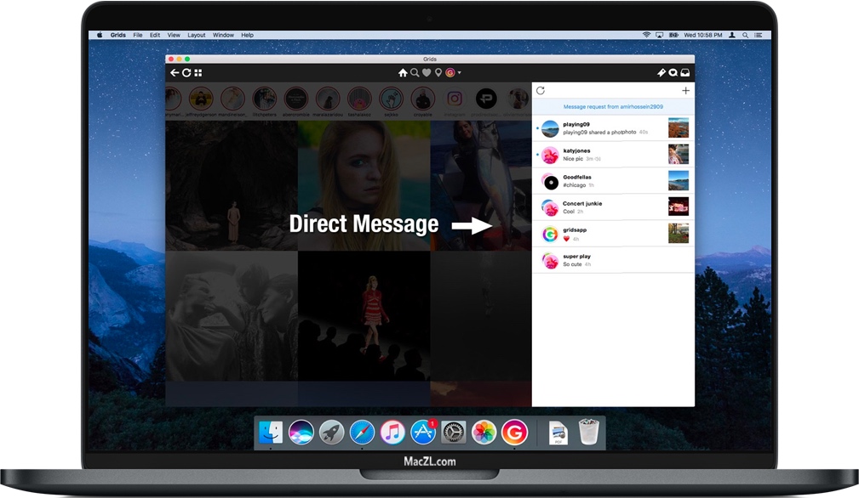Open the Goodfellas group chat

pos(604,181)
